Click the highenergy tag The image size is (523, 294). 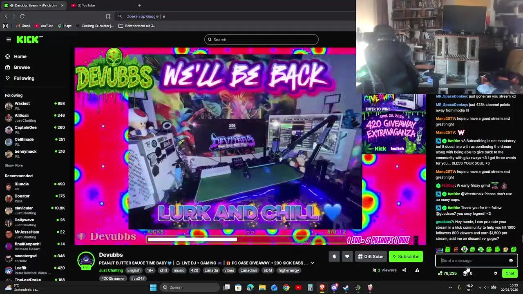(x=288, y=270)
